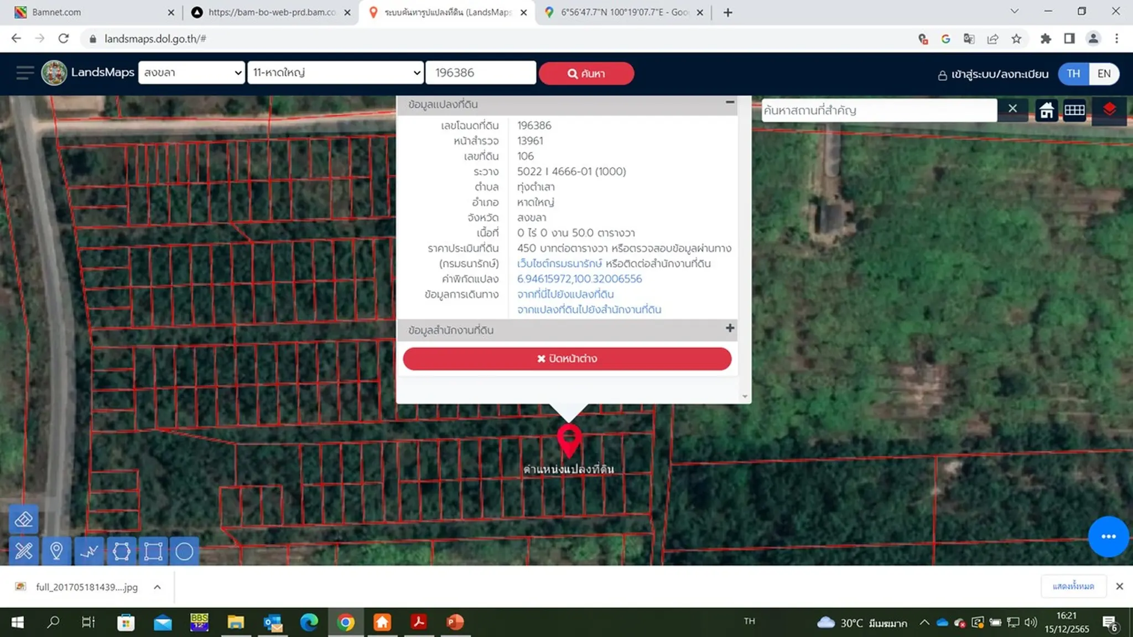Select the crossed ruler measure tool

24,551
